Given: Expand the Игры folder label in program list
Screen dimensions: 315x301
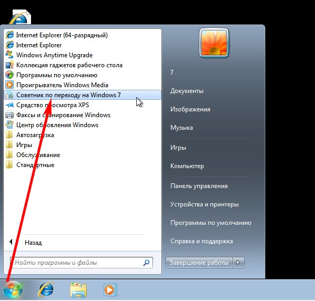Looking at the screenshot, I should (24, 145).
